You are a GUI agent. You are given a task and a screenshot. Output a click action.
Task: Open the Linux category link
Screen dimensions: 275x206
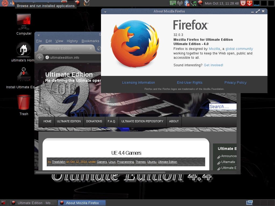112,162
